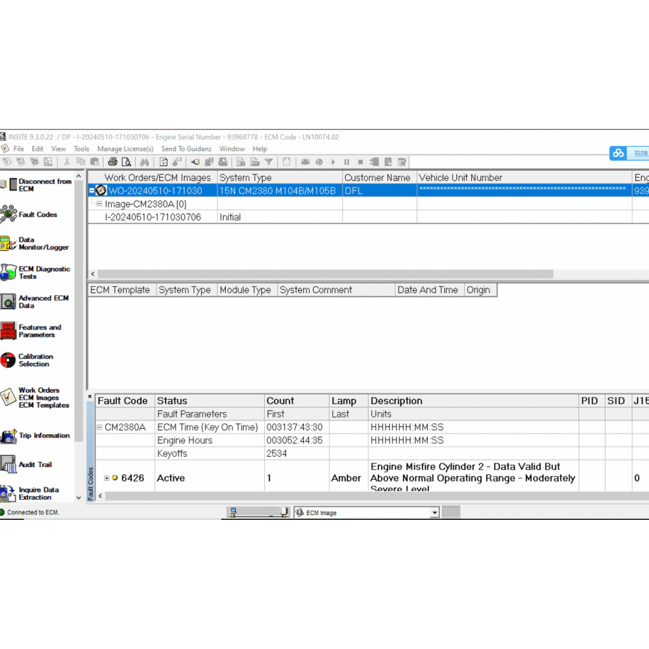Image resolution: width=649 pixels, height=649 pixels.
Task: Select the Data Monitor/Logger sidebar icon
Action: (x=14, y=243)
